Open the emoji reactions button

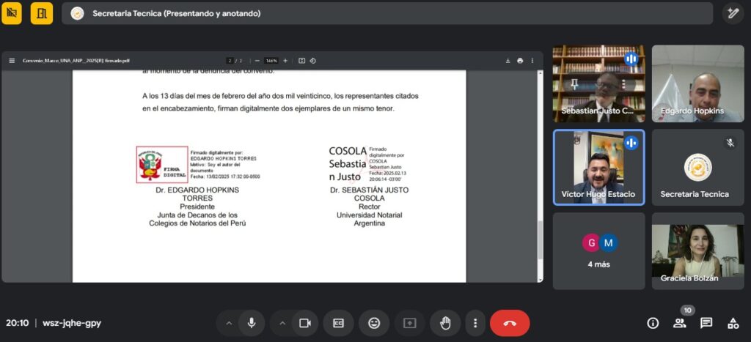374,323
